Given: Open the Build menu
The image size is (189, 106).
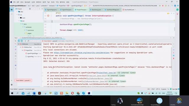Looking at the screenshot, I should [44, 2].
